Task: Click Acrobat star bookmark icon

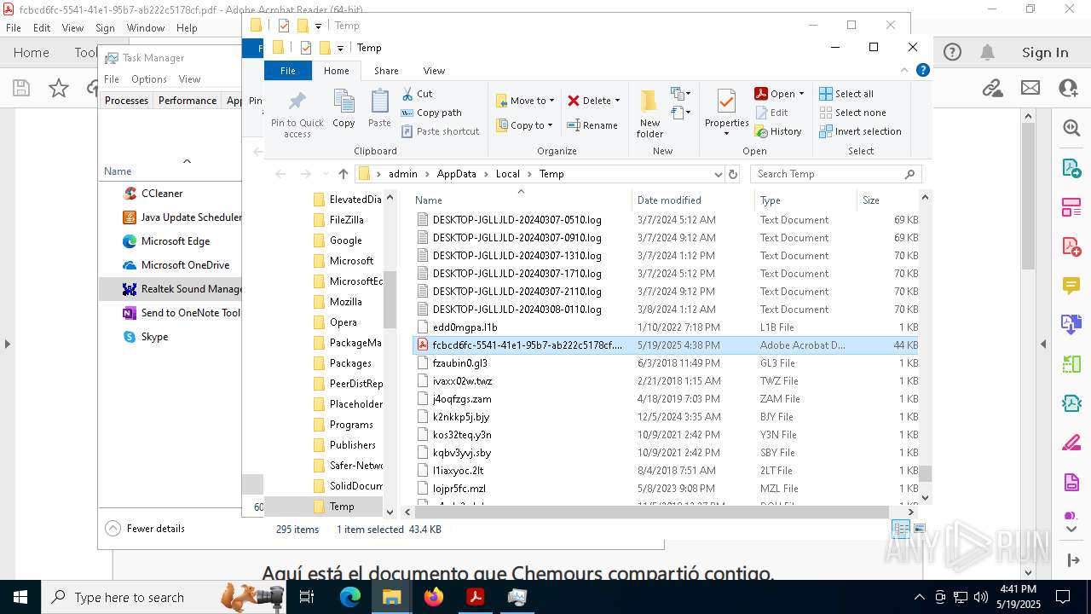Action: click(x=59, y=87)
